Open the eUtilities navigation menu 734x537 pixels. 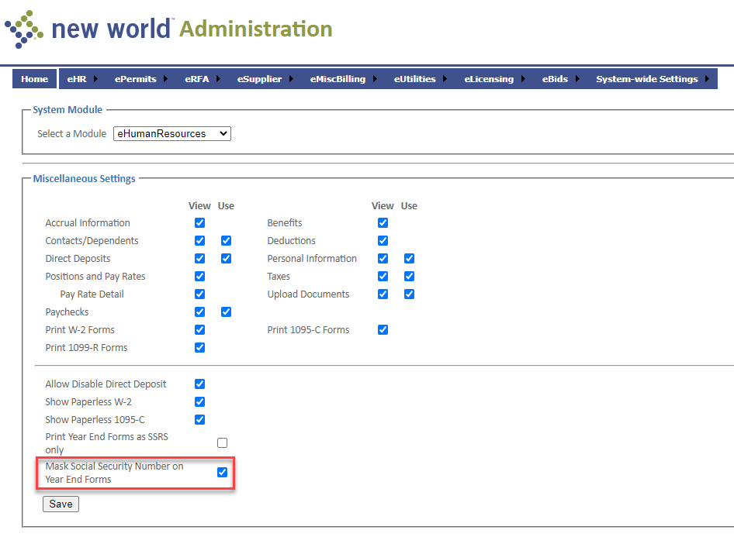tap(414, 79)
